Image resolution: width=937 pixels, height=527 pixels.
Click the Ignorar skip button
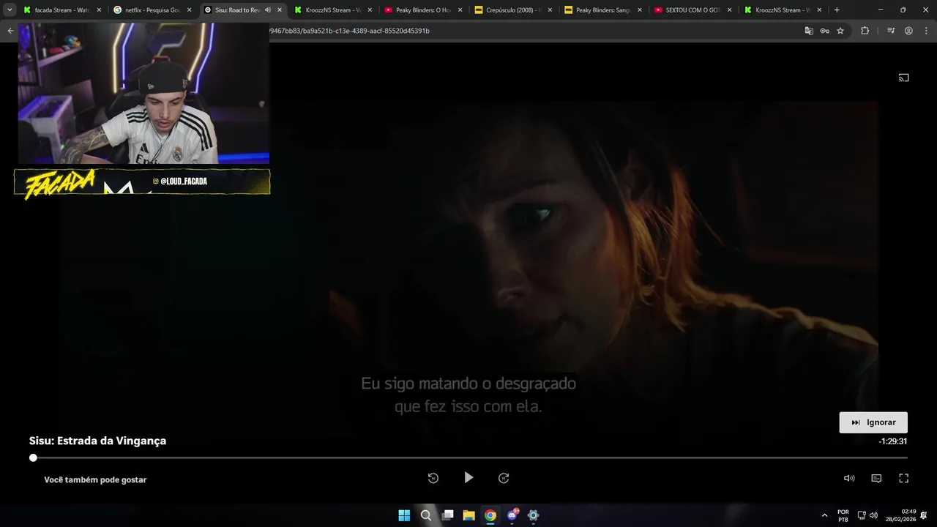pyautogui.click(x=873, y=422)
